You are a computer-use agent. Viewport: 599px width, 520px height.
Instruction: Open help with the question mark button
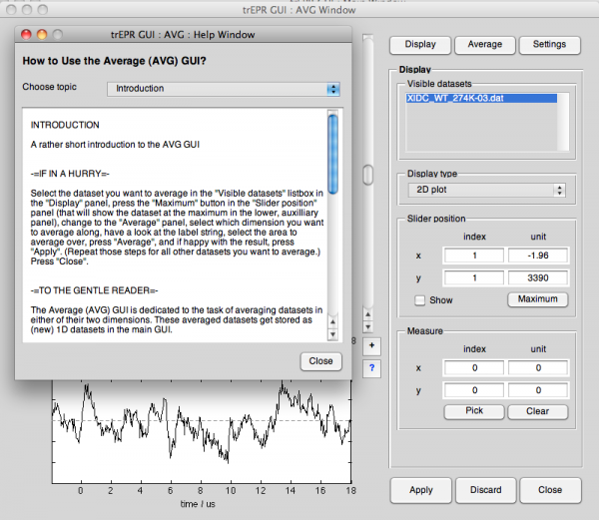371,368
